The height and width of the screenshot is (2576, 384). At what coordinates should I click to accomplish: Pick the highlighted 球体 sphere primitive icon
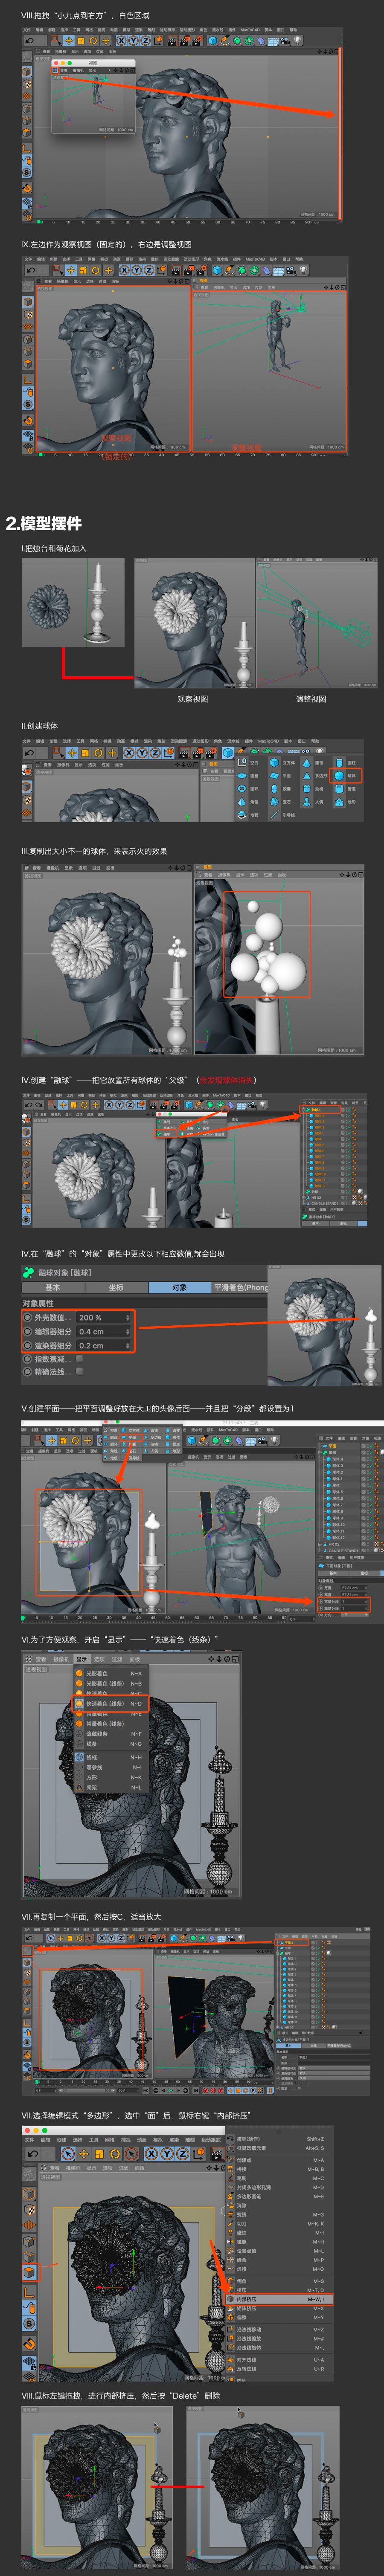339,776
